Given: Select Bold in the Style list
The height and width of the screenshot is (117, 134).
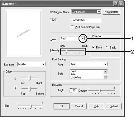Looking at the screenshot, I should point(73,71).
